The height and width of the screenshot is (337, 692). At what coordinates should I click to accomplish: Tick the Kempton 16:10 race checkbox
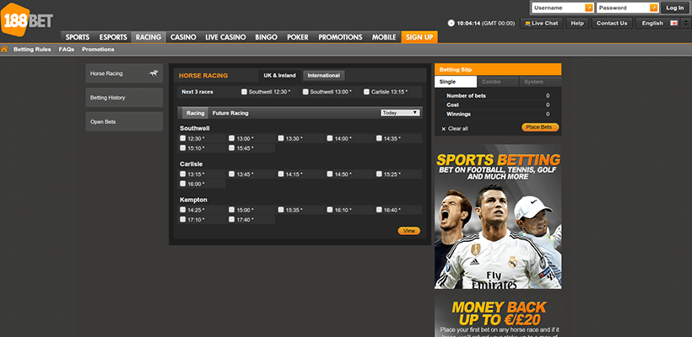(x=330, y=210)
